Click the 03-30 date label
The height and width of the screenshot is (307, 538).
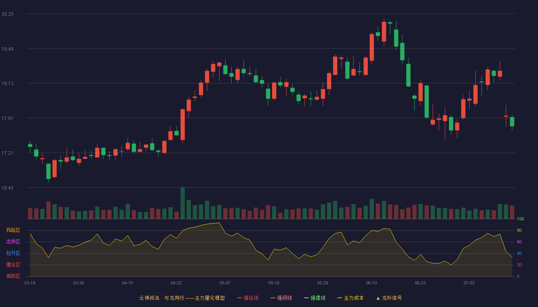pos(78,283)
